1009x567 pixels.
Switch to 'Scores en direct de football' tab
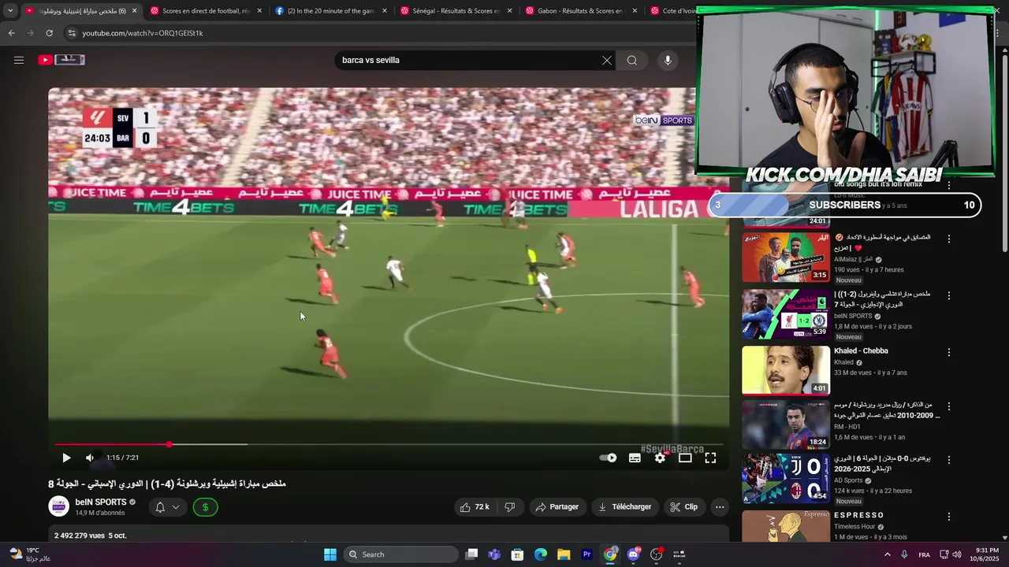point(206,11)
